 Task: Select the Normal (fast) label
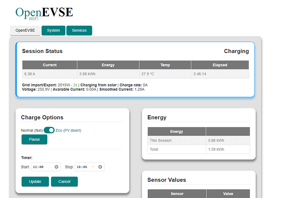(x=32, y=130)
